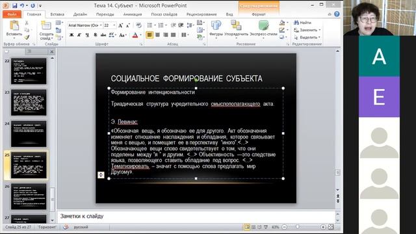Click the zoom in plus button
This screenshot has height=234, width=416.
click(x=323, y=227)
